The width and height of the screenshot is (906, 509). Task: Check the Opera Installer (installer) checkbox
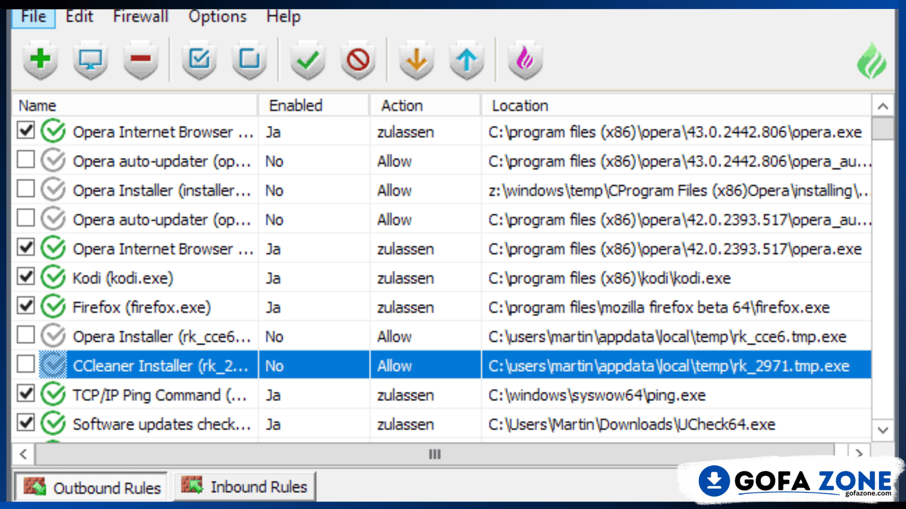coord(25,189)
